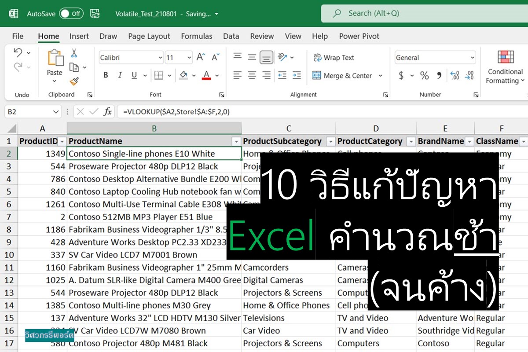Click the Increase Decimal icon
The image size is (528, 352).
click(x=455, y=76)
